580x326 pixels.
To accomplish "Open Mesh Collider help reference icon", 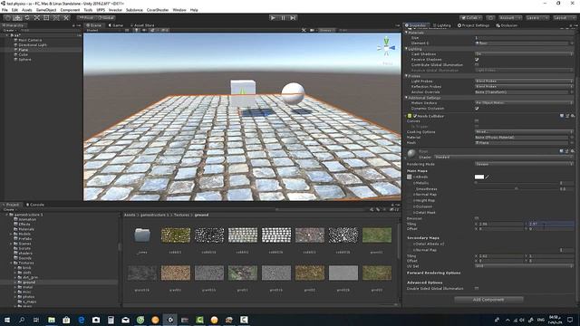I will 562,116.
